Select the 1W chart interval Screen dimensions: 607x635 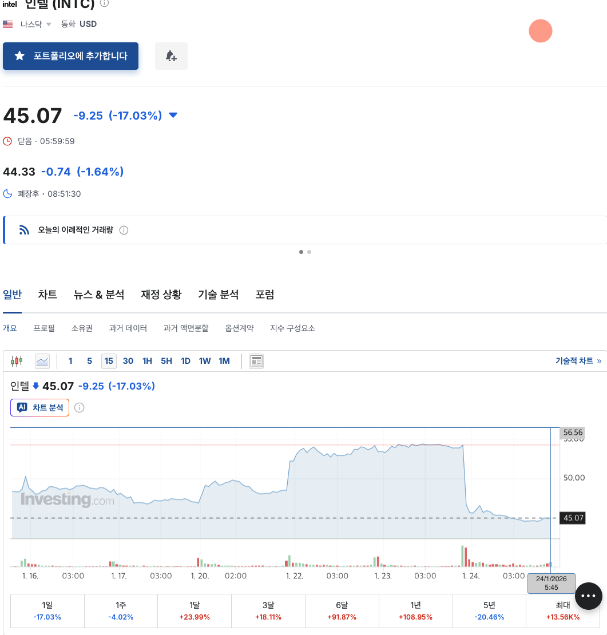(x=205, y=361)
